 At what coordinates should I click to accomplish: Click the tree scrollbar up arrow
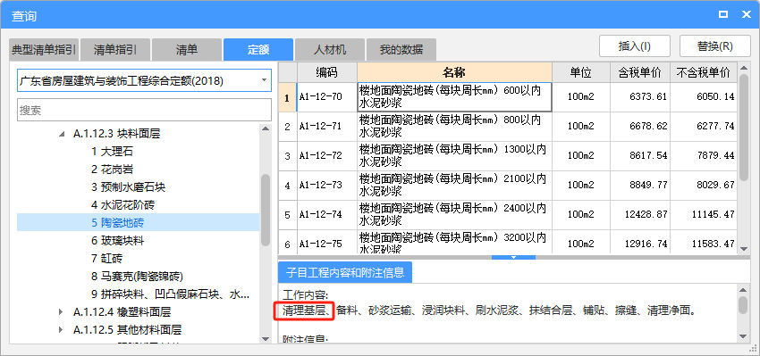click(266, 128)
